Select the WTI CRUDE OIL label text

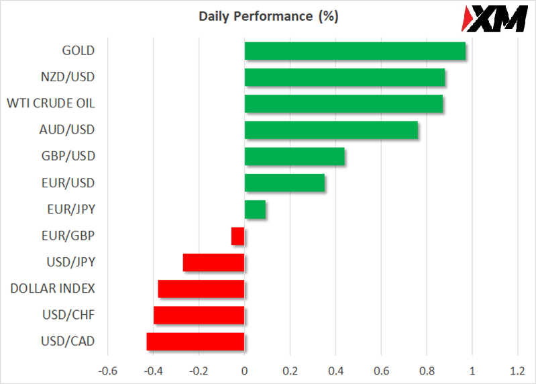pos(51,103)
